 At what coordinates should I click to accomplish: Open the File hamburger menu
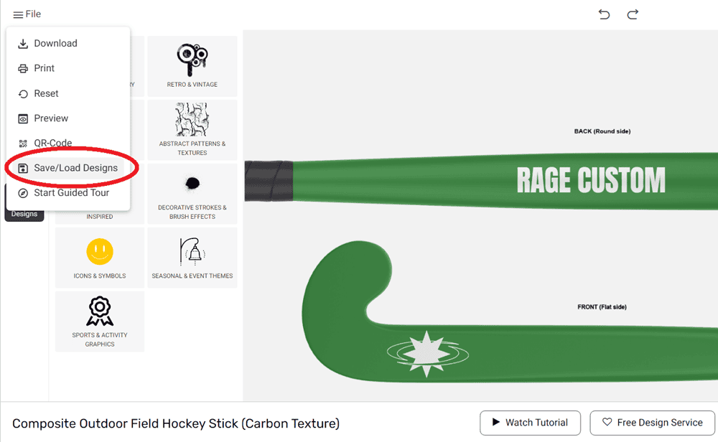(x=27, y=14)
